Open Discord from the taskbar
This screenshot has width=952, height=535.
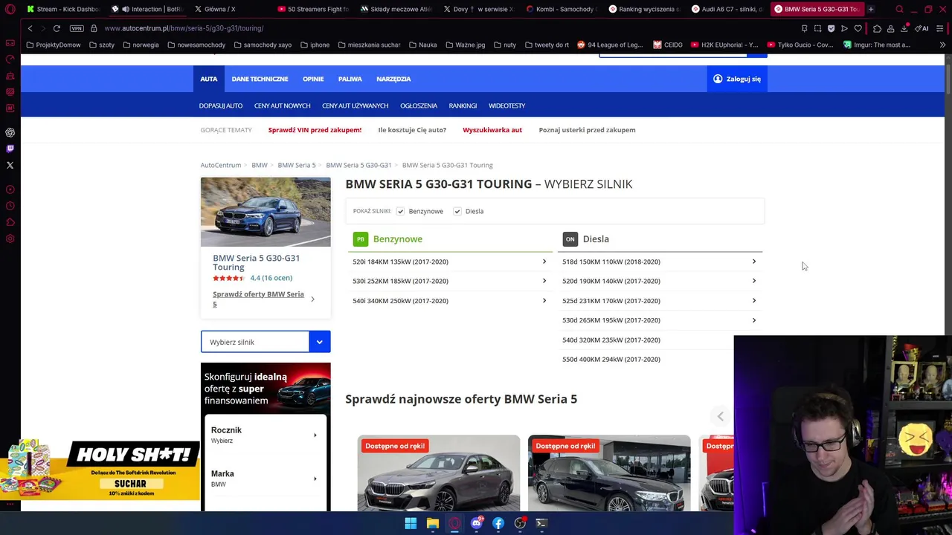coord(476,523)
